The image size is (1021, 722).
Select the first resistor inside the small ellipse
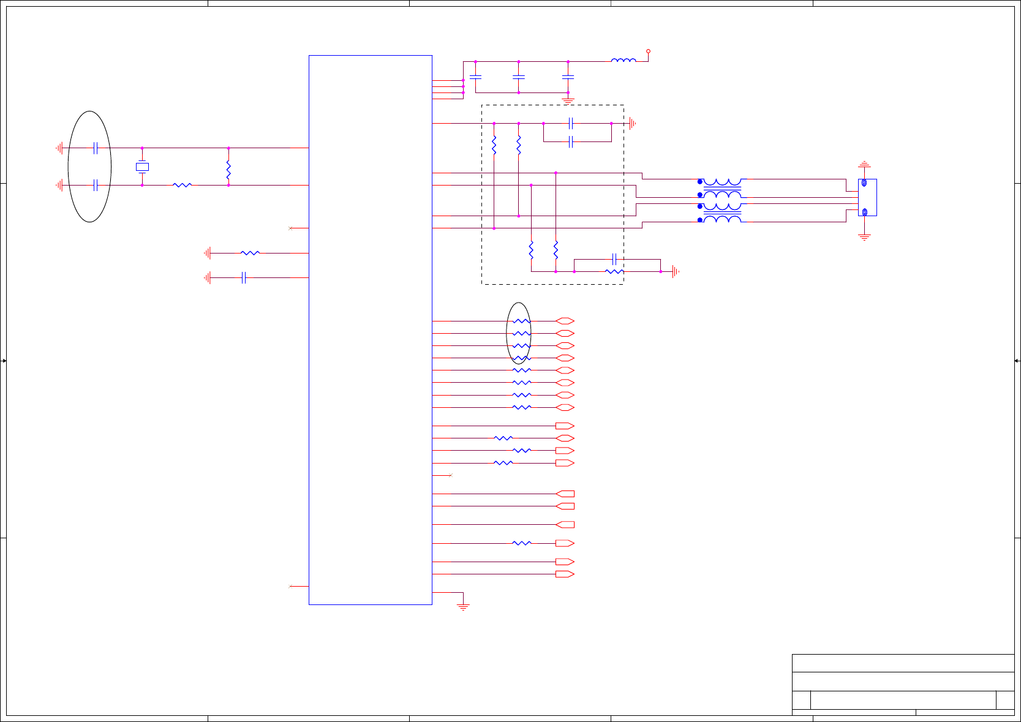click(522, 321)
